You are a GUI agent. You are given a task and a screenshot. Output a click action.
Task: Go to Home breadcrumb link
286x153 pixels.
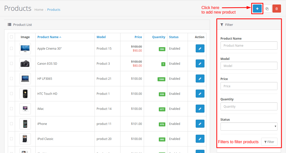[x=39, y=10]
